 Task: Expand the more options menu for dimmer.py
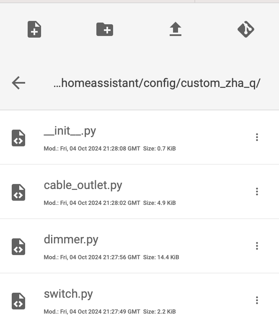(x=257, y=246)
